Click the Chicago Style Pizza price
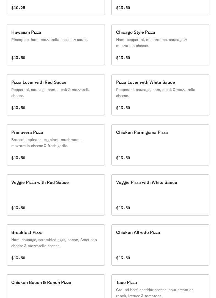 [x=123, y=58]
